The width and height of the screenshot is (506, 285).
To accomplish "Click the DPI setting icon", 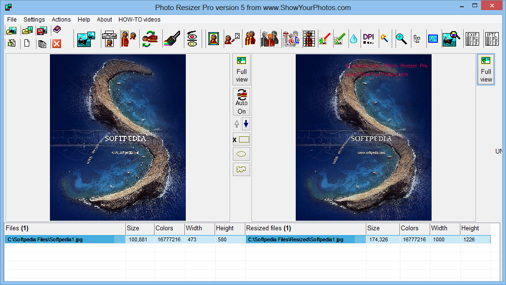I will [369, 38].
